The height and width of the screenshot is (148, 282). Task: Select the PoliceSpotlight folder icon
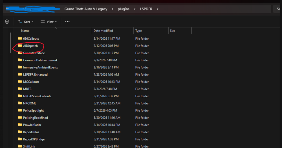point(20,110)
